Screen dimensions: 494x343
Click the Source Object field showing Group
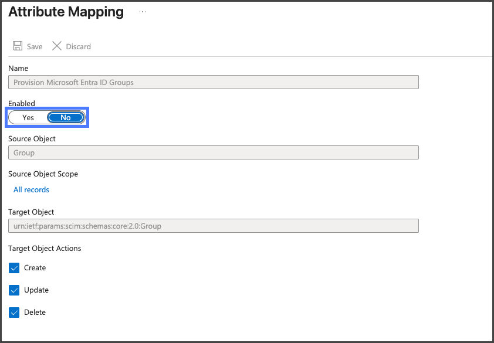click(214, 153)
